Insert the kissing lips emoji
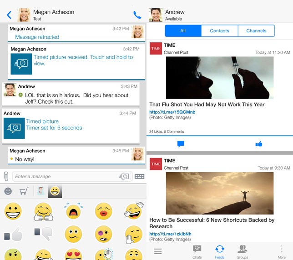This screenshot has height=260, width=293. pos(104,211)
